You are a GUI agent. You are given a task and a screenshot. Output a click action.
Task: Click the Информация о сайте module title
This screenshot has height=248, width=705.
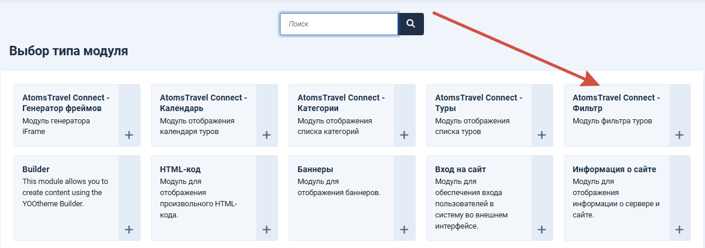tap(614, 169)
